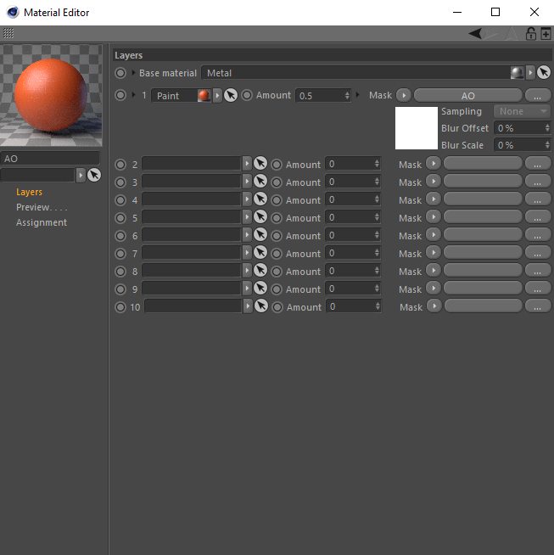The image size is (554, 555).
Task: Click the pick cursor icon in layer 8
Action: pyautogui.click(x=260, y=271)
